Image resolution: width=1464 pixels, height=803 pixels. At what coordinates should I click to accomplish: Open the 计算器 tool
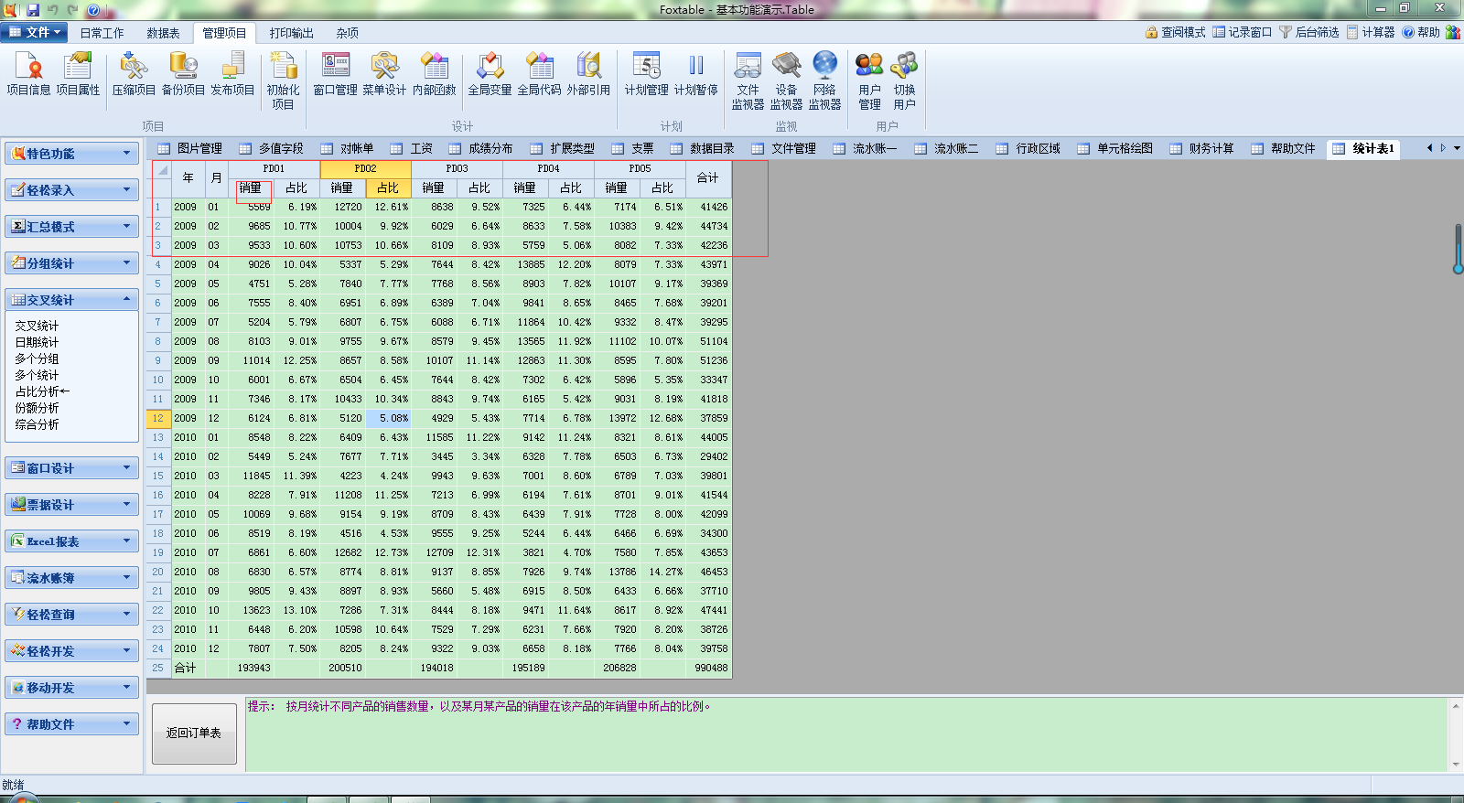tap(1371, 32)
